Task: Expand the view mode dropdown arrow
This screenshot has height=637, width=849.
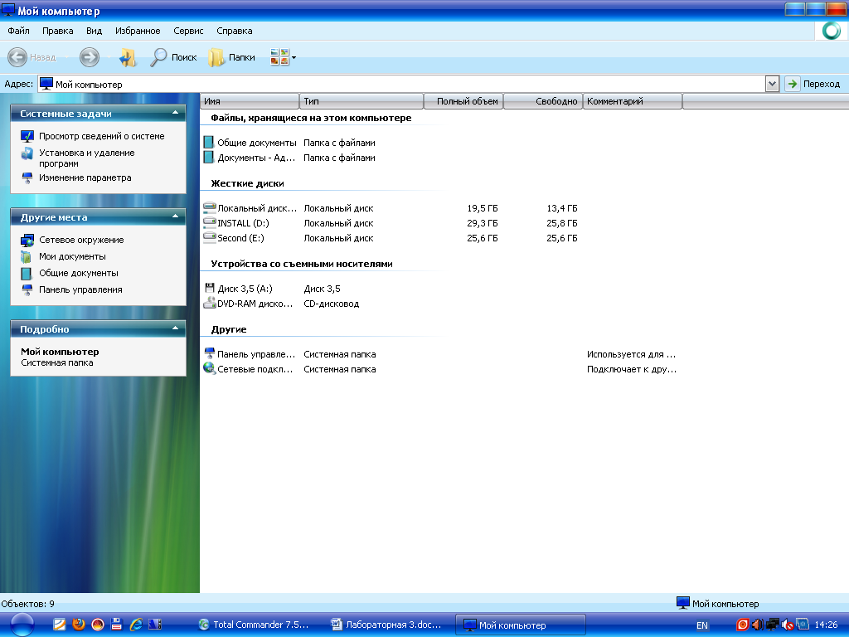Action: [x=294, y=57]
